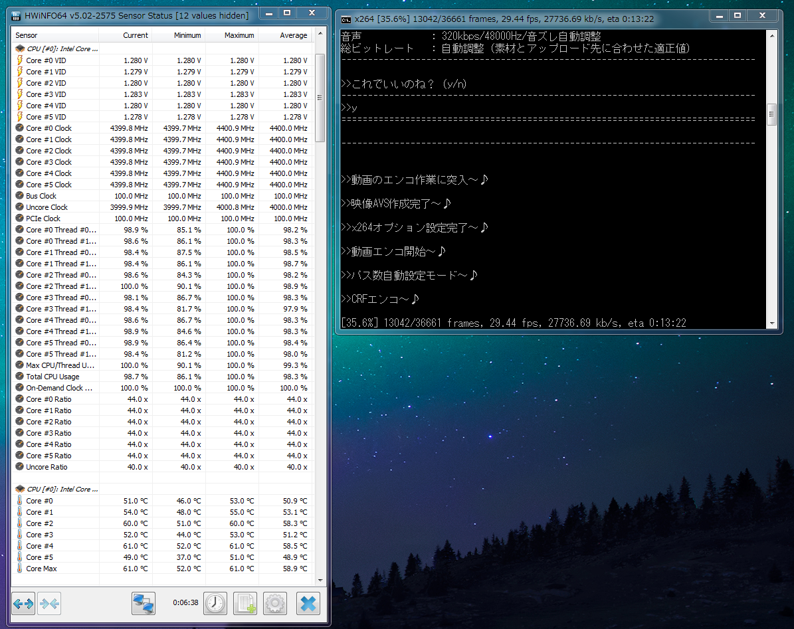Click the x264 console window icon
Image resolution: width=794 pixels, height=629 pixels.
pos(346,19)
